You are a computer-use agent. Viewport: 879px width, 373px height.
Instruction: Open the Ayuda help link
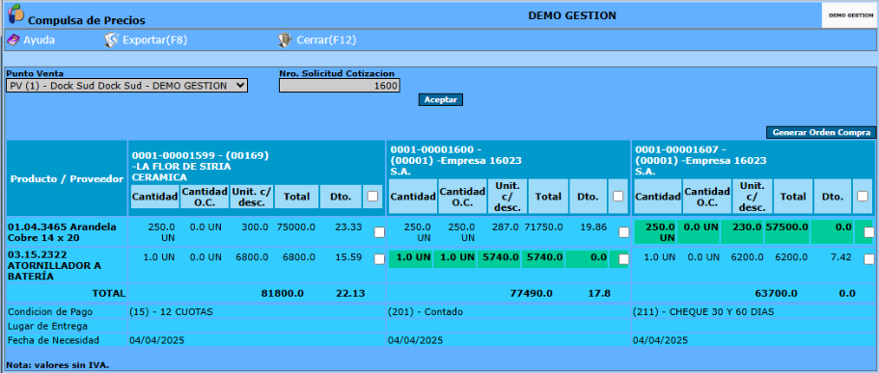pyautogui.click(x=39, y=40)
